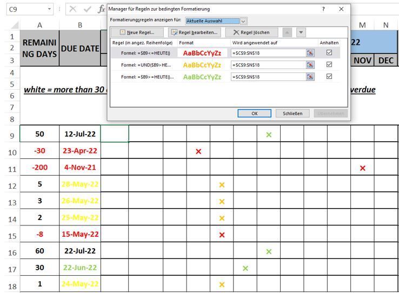Expand the Name Box dropdown arrow
The image size is (399, 293).
click(x=49, y=9)
